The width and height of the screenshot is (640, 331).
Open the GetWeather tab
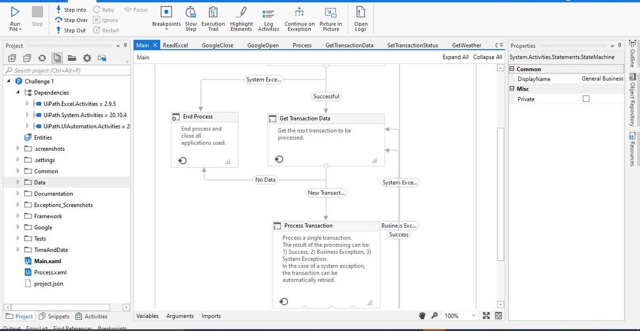(467, 45)
